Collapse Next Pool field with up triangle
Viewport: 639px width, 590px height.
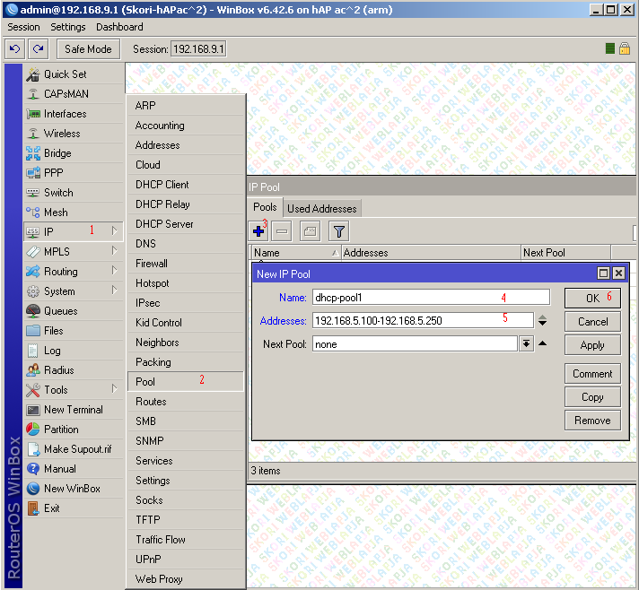coord(542,343)
